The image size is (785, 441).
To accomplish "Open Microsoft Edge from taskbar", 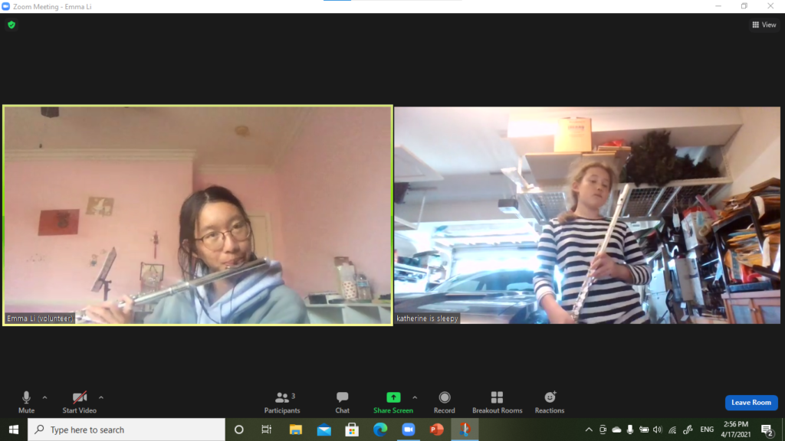I will click(x=380, y=430).
